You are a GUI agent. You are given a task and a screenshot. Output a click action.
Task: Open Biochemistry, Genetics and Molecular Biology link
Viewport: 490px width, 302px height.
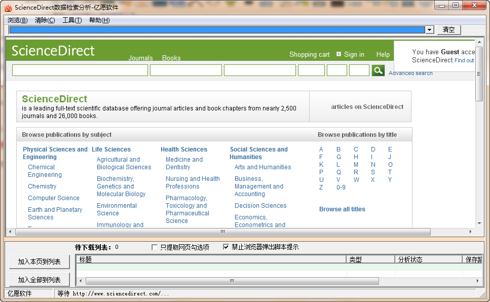(x=121, y=186)
